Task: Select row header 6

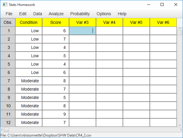Action: [8, 72]
